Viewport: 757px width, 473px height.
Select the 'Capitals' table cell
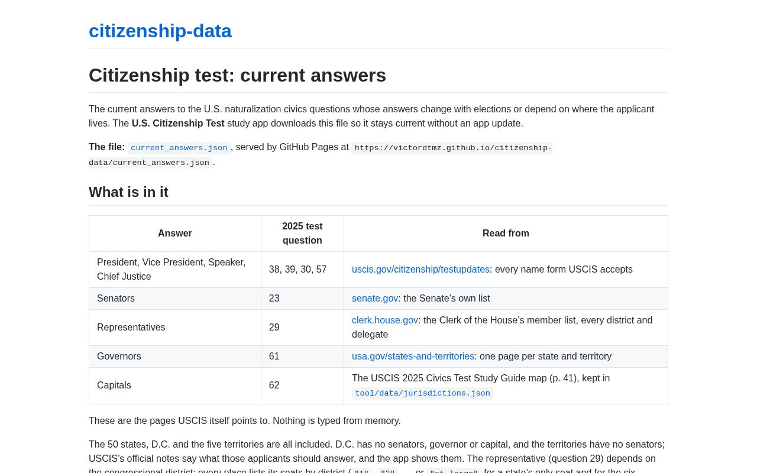175,385
